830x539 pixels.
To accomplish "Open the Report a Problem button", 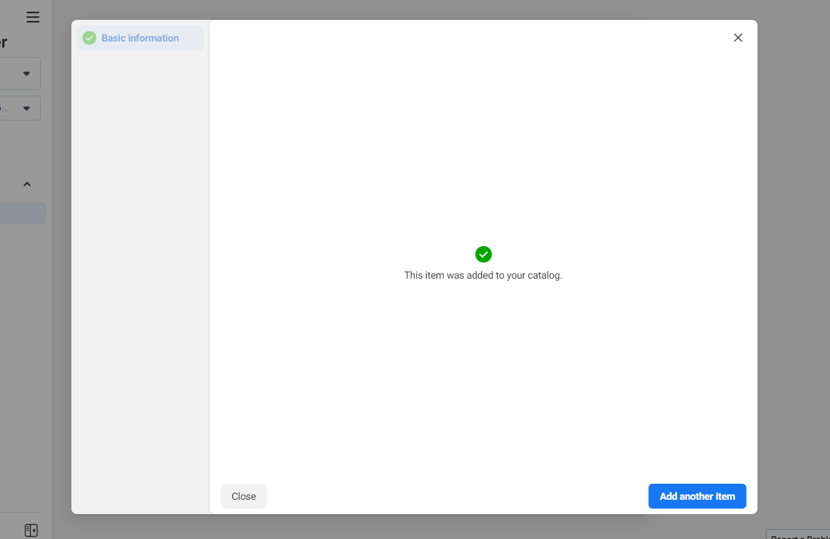I will click(x=798, y=535).
